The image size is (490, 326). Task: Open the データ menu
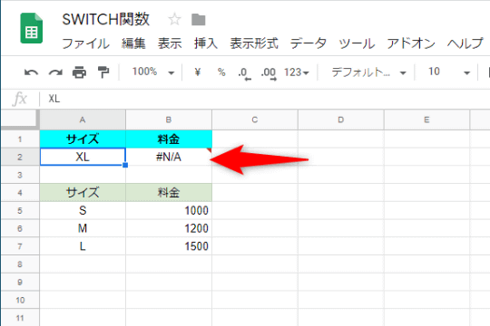point(309,43)
